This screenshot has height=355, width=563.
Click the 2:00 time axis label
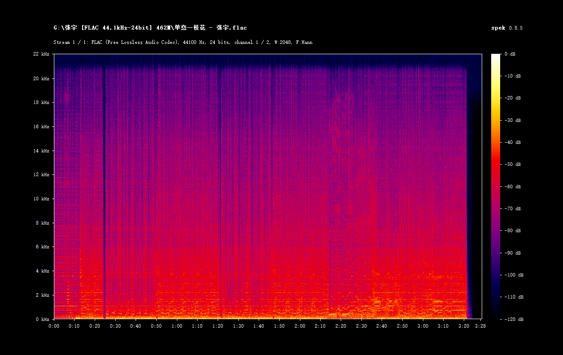pyautogui.click(x=300, y=326)
